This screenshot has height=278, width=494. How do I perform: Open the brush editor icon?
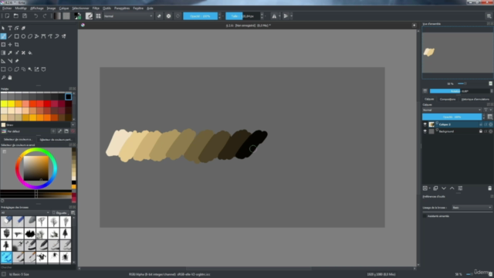click(90, 16)
